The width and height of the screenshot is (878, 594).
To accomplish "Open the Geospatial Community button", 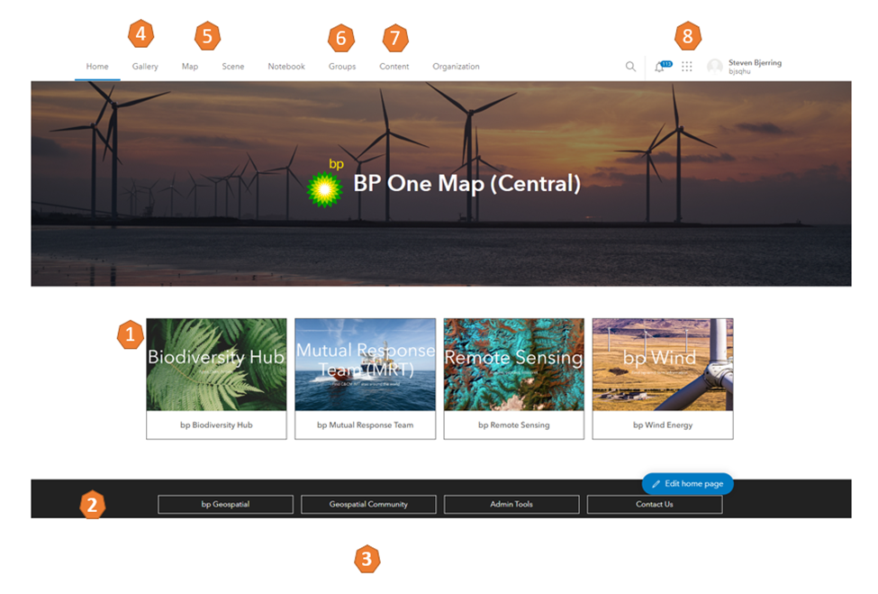I will (x=368, y=505).
